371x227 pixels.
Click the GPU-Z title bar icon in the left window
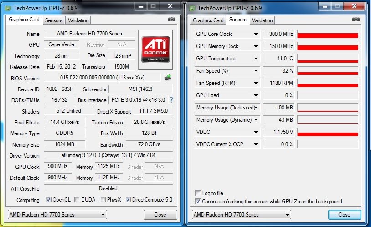click(x=8, y=8)
